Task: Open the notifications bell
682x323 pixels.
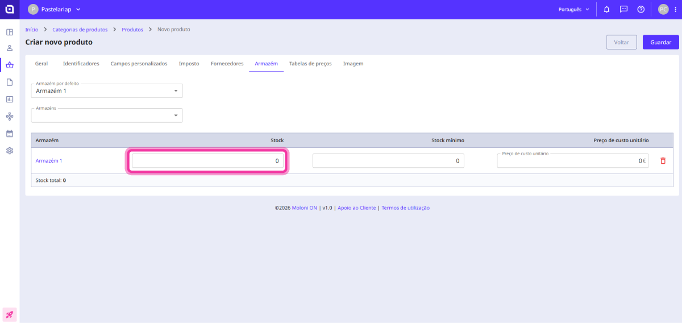Action: (x=607, y=10)
